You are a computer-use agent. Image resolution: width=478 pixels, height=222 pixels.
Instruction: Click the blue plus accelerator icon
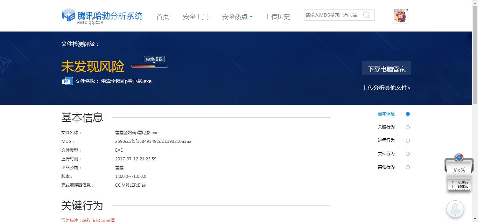(459, 158)
